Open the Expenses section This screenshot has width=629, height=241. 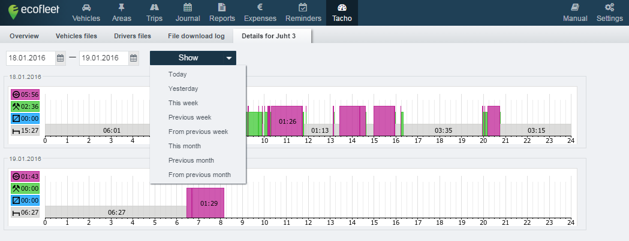pyautogui.click(x=260, y=13)
